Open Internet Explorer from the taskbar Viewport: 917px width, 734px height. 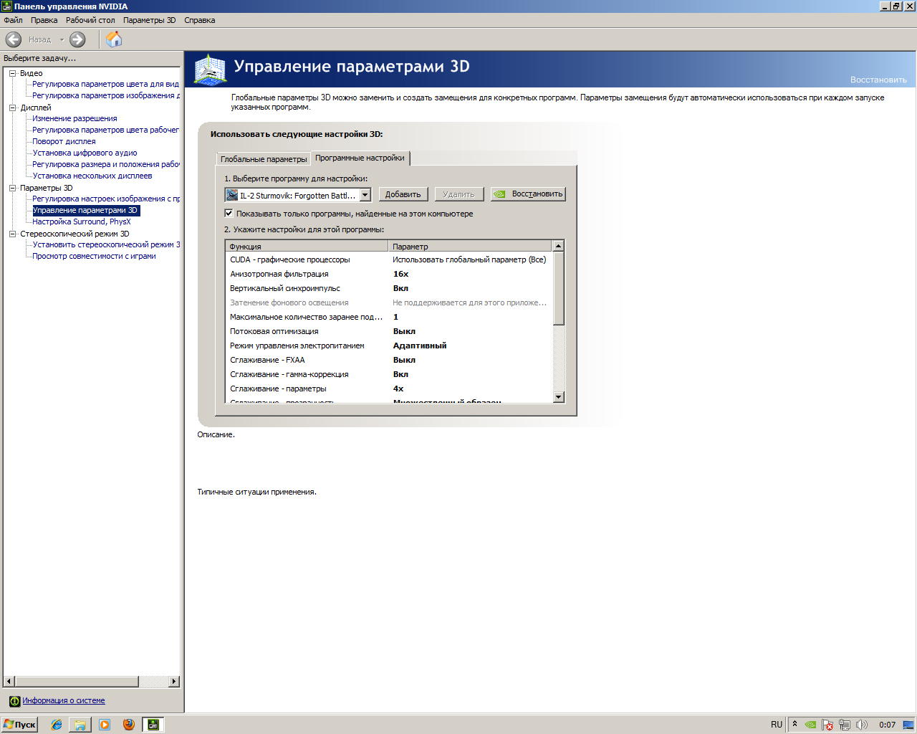click(x=57, y=725)
